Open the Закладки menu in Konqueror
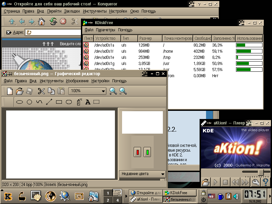 72,11
